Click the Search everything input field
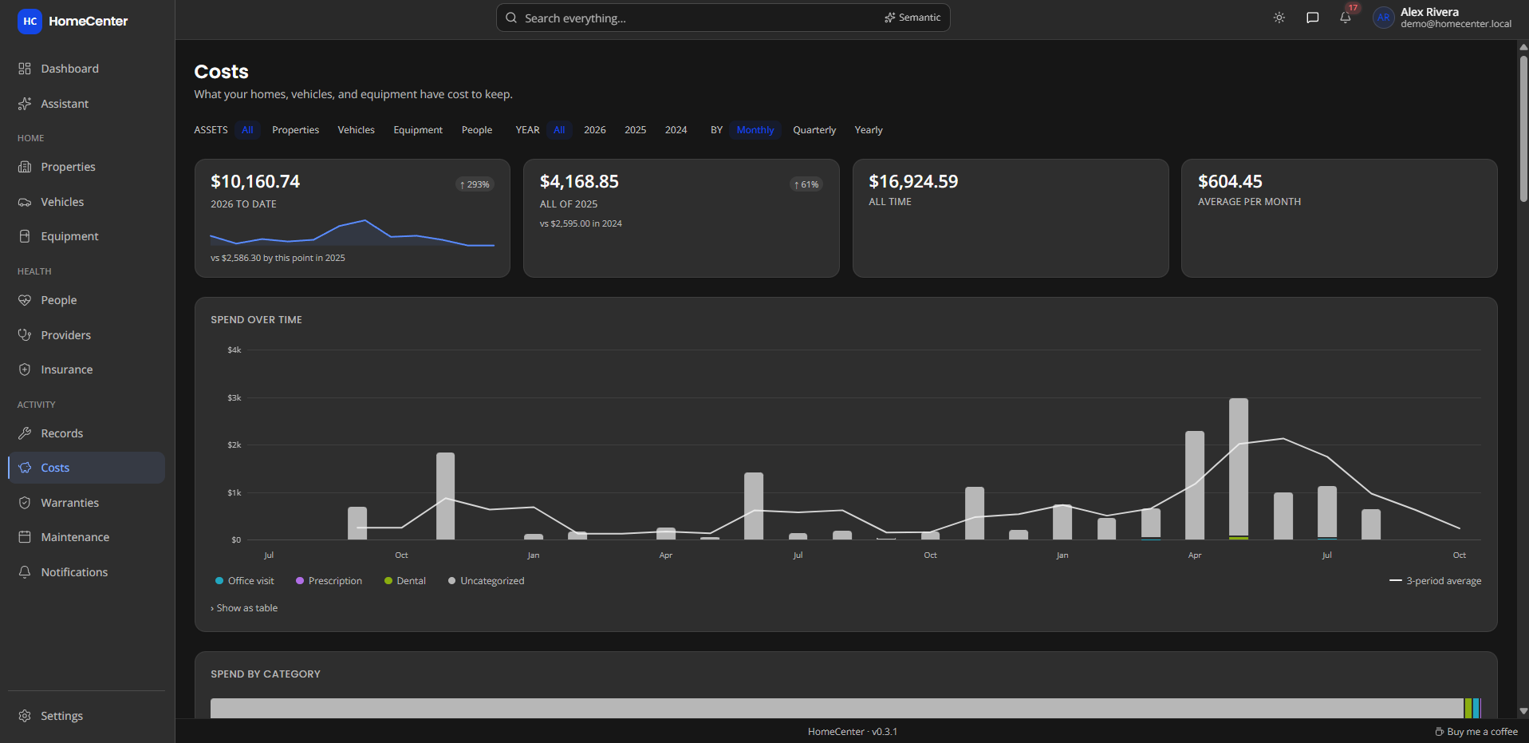The height and width of the screenshot is (743, 1529). pos(723,18)
